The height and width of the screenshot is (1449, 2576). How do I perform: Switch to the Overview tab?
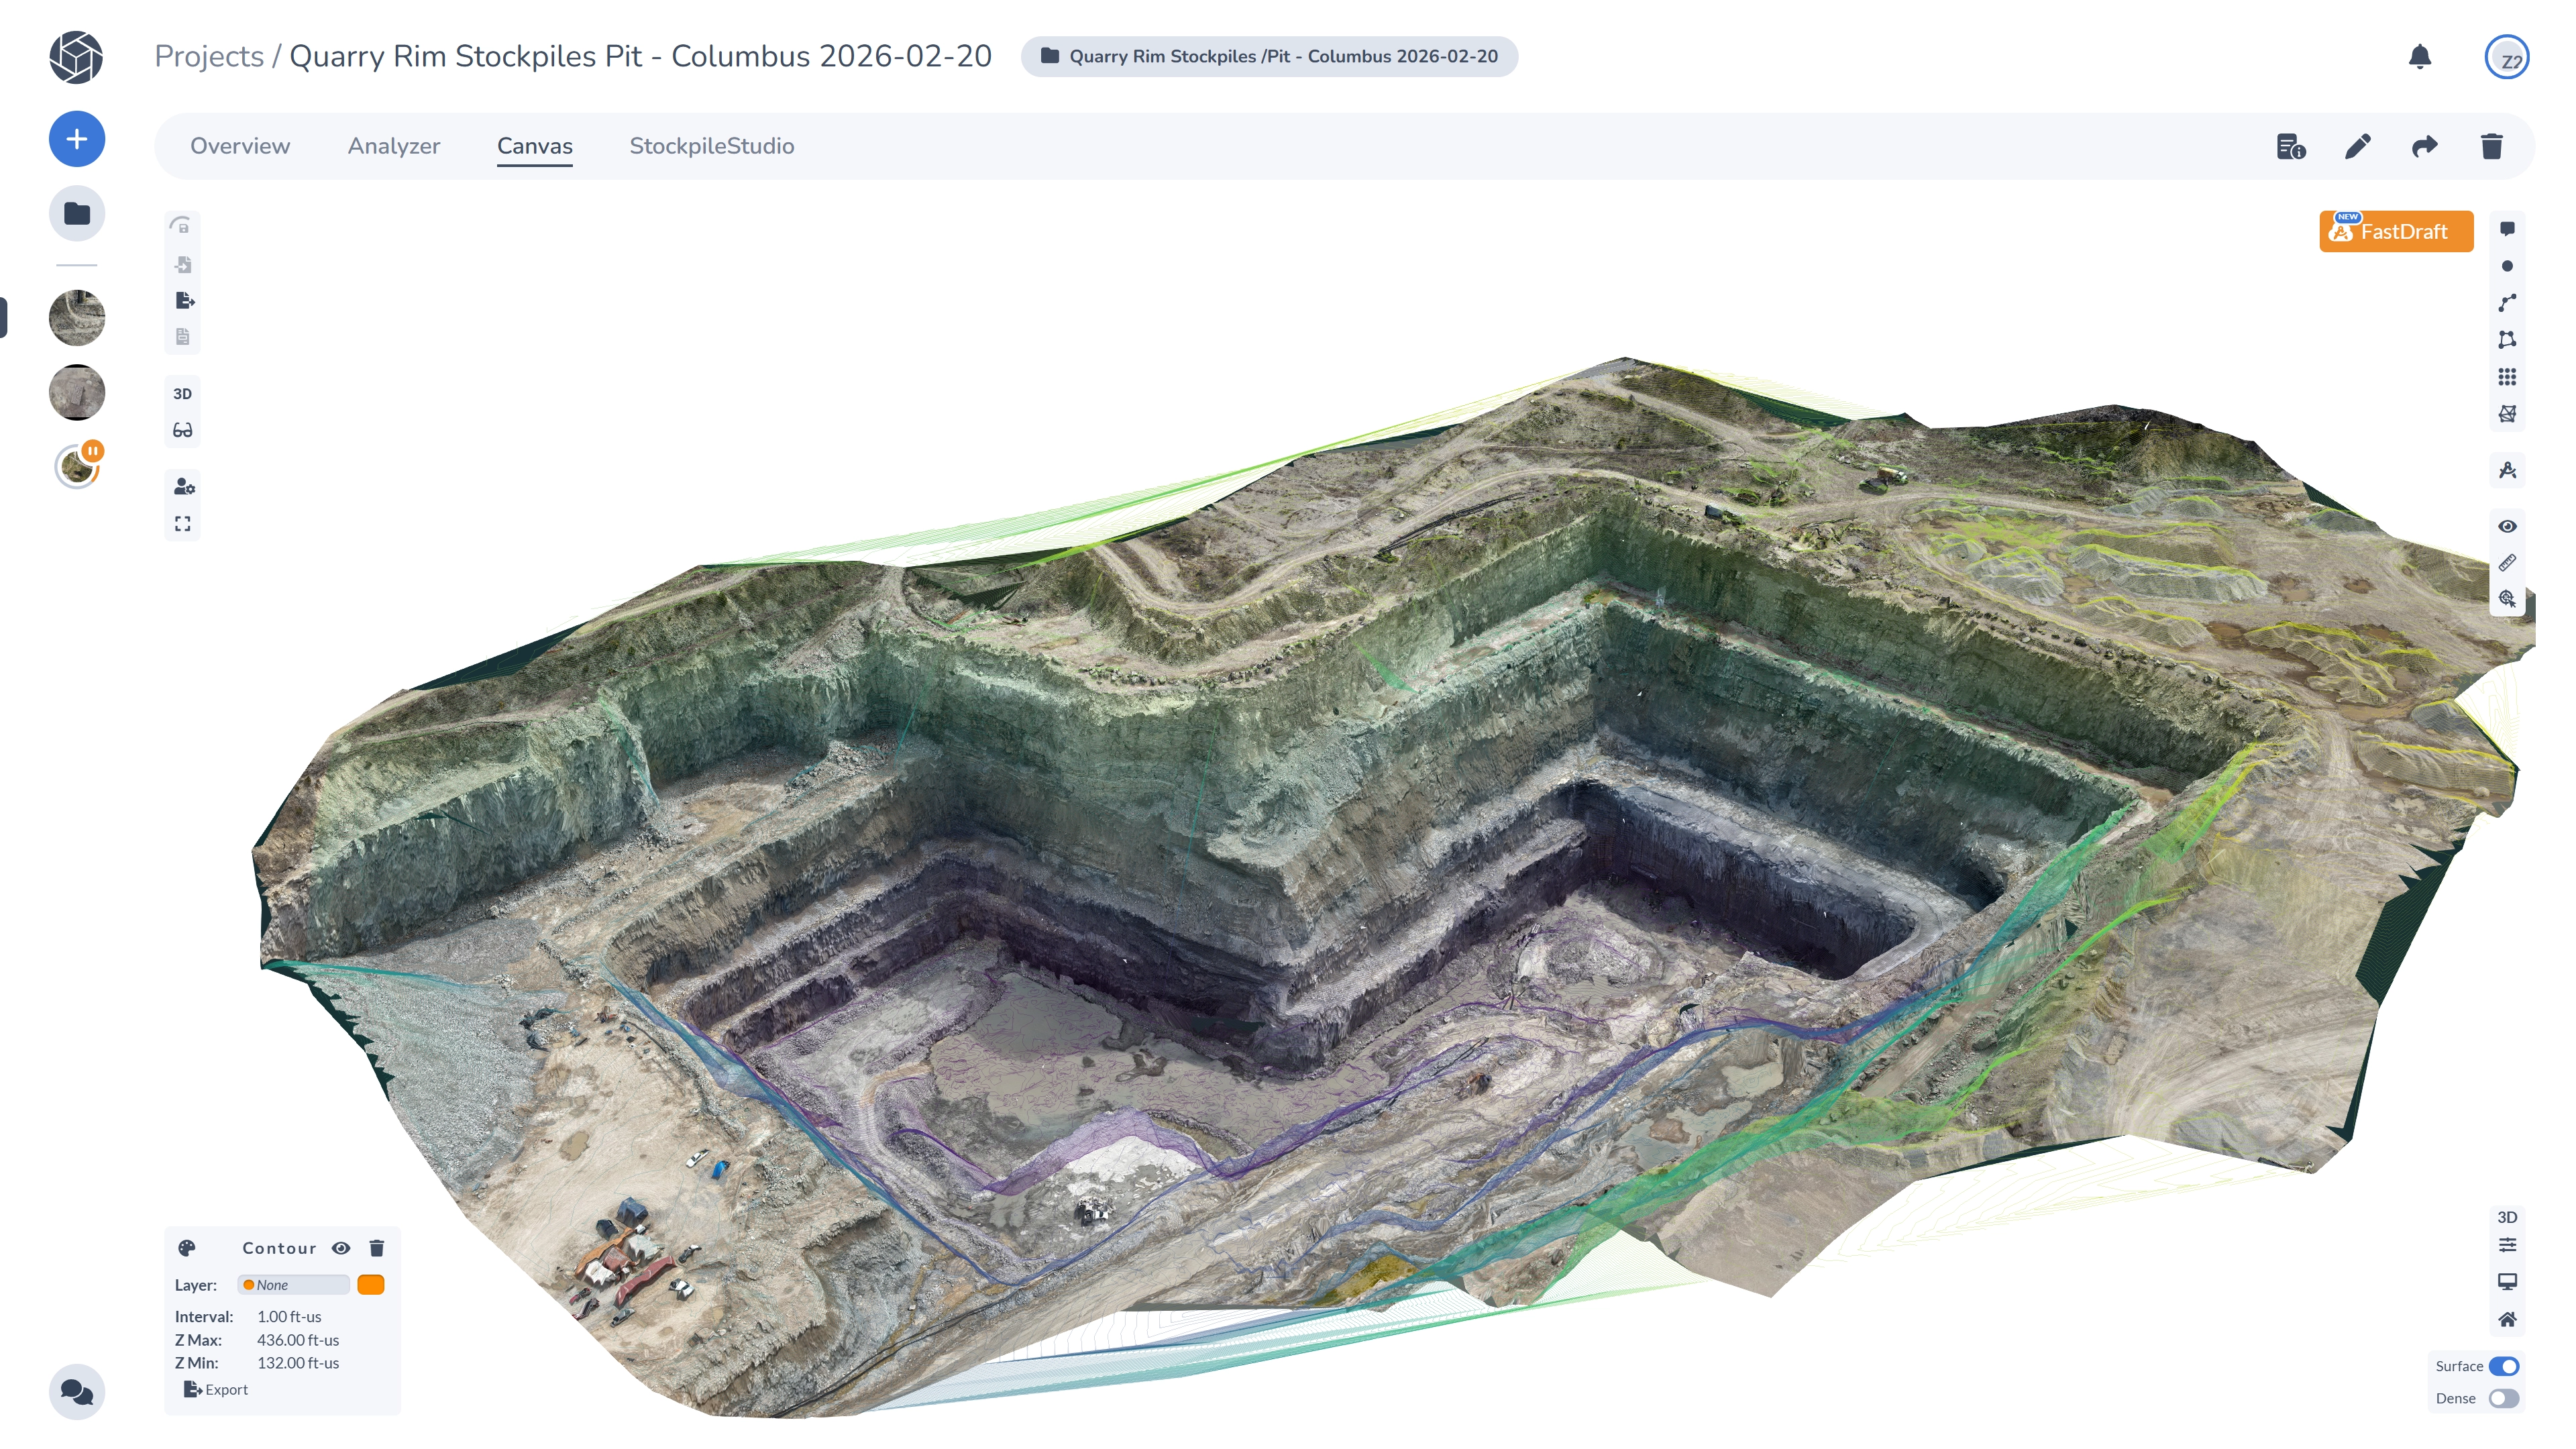pos(240,147)
